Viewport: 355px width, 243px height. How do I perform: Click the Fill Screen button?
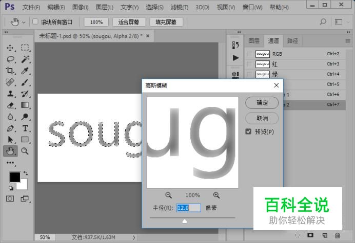point(166,22)
